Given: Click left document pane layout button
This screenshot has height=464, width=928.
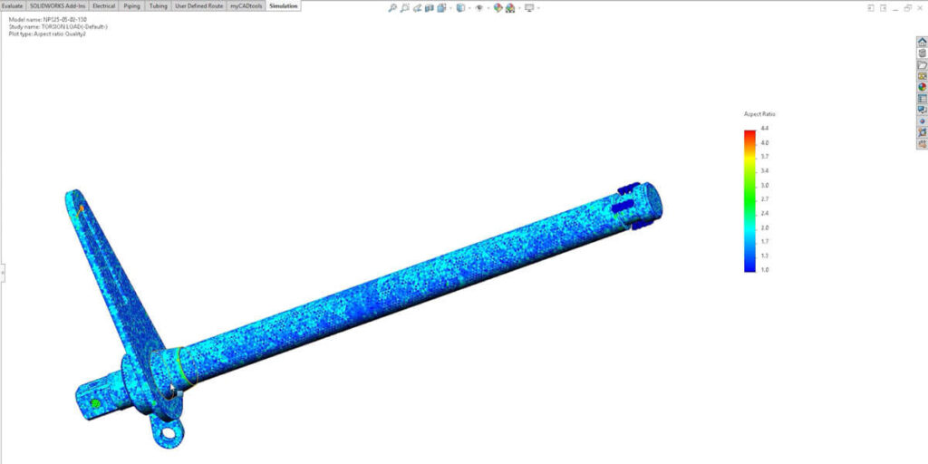Looking at the screenshot, I should [x=871, y=7].
